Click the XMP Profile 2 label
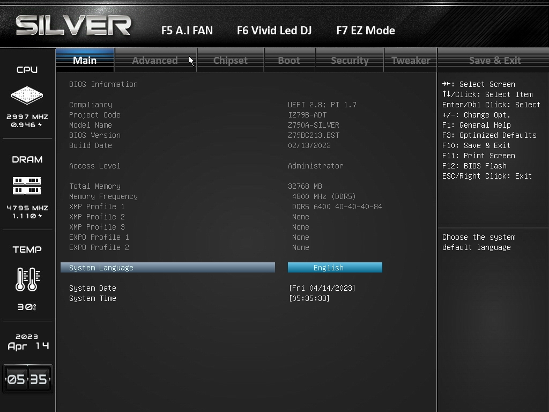Viewport: 549px width, 412px height. tap(97, 217)
